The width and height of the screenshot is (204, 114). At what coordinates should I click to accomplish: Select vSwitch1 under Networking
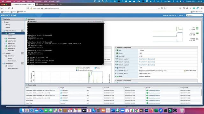(11, 66)
